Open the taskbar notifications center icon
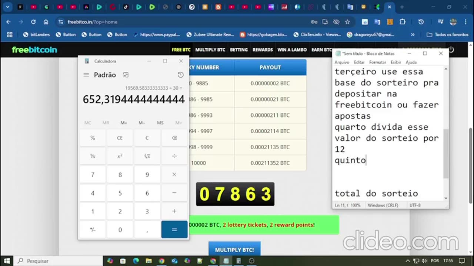Image resolution: width=474 pixels, height=266 pixels. pos(462,261)
